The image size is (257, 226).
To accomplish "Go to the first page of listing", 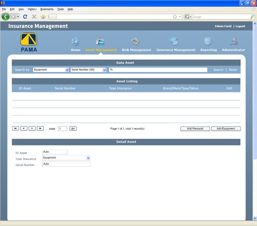I will (x=15, y=128).
